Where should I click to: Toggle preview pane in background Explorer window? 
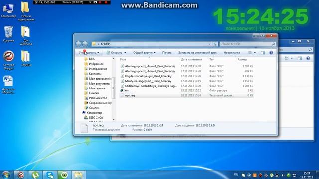(300, 59)
